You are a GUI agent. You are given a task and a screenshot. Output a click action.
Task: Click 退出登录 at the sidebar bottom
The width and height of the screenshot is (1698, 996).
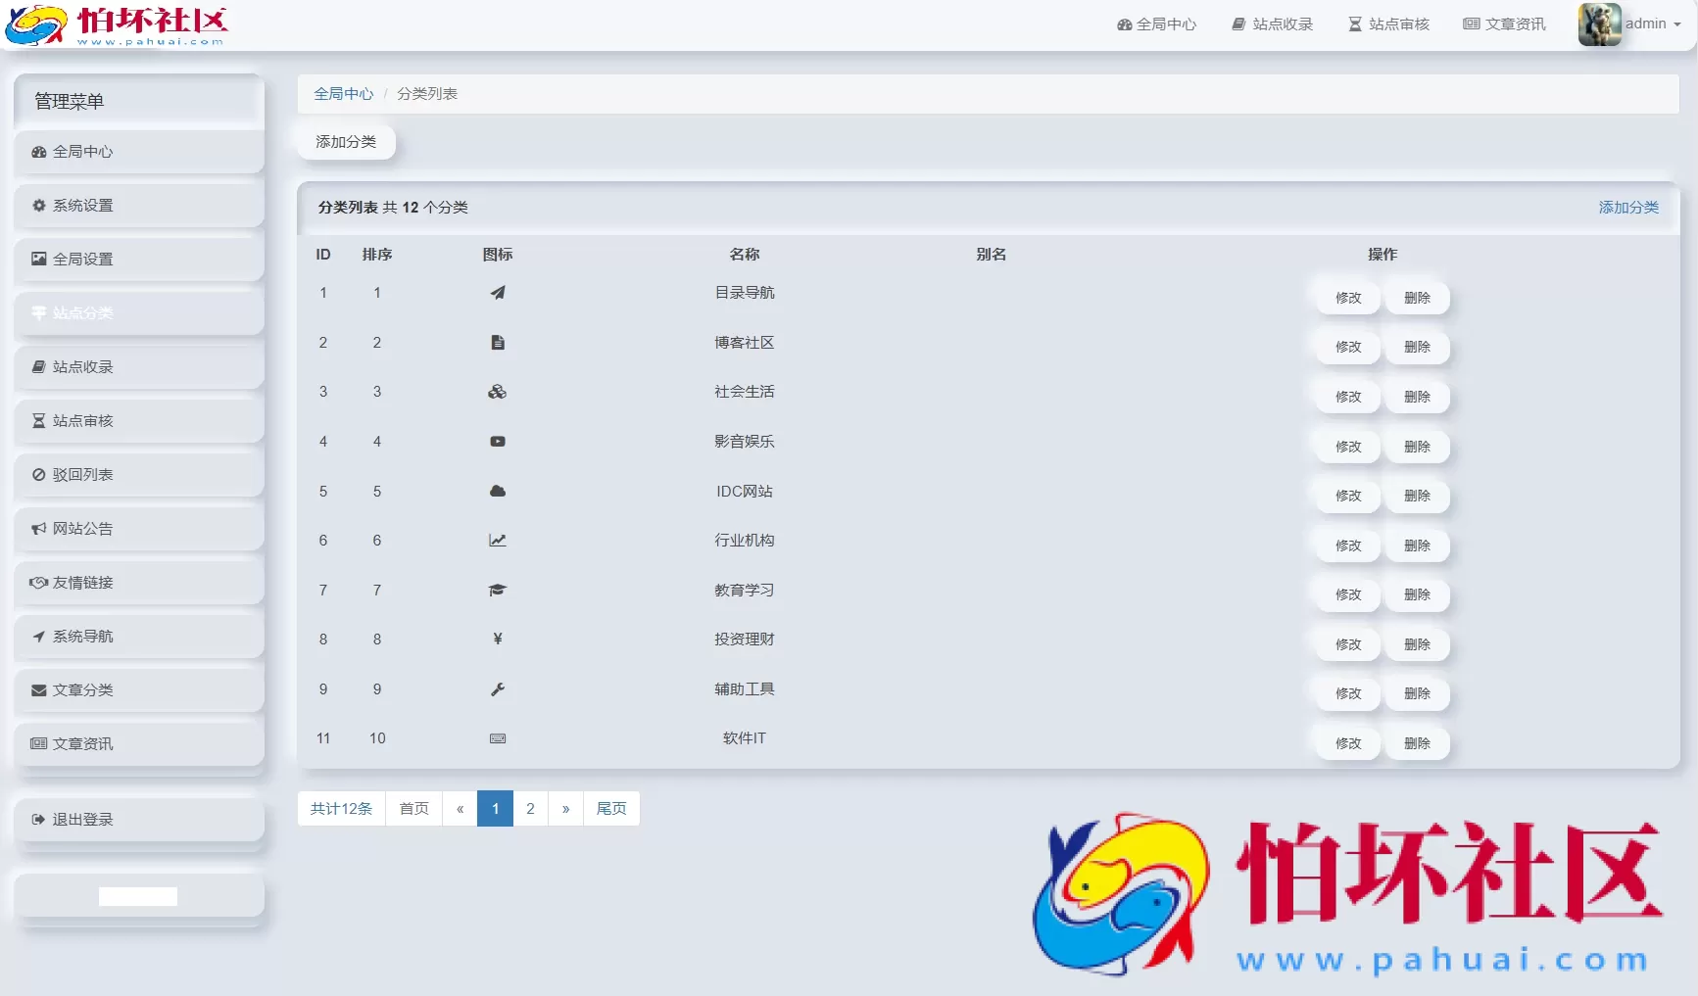tap(81, 819)
